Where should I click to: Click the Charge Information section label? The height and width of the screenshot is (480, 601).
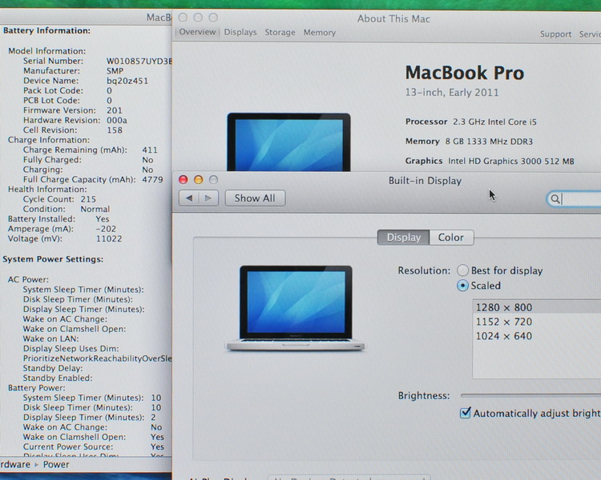tap(49, 140)
